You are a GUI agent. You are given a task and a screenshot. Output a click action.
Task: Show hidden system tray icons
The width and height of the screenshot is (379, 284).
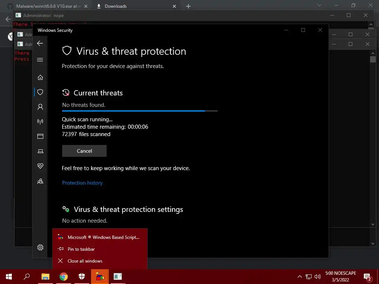coord(299,277)
